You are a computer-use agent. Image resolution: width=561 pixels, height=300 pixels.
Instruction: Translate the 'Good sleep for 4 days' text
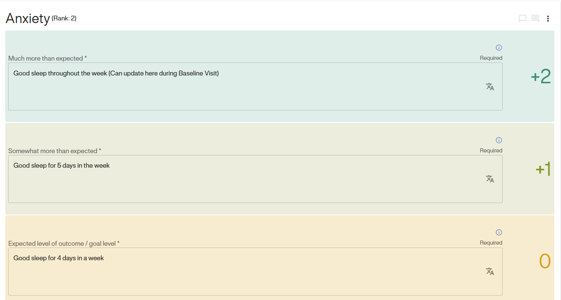[490, 271]
